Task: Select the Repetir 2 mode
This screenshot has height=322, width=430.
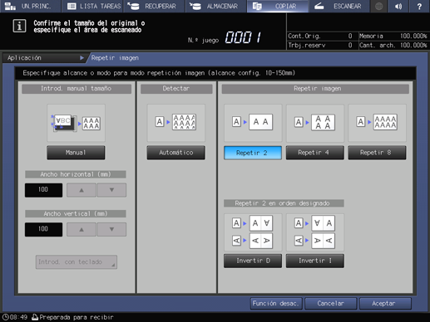Action: click(253, 153)
